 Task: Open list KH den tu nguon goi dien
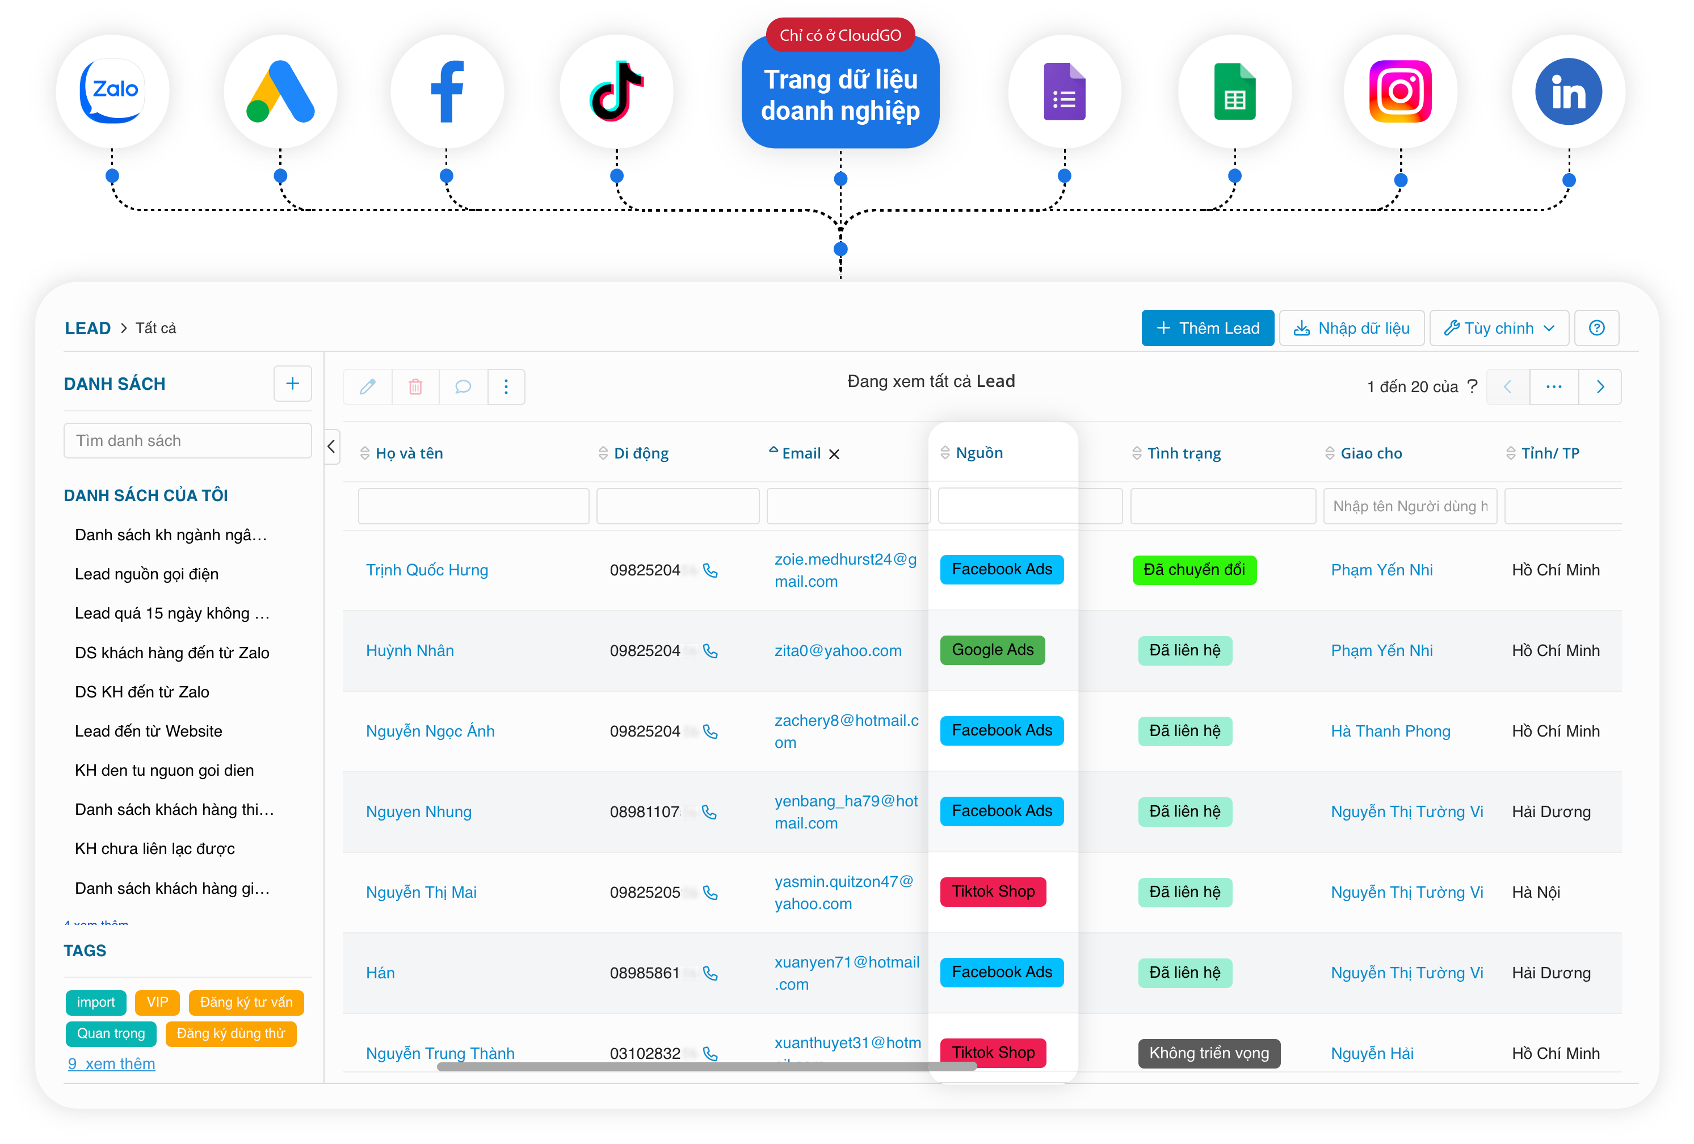[x=164, y=770]
